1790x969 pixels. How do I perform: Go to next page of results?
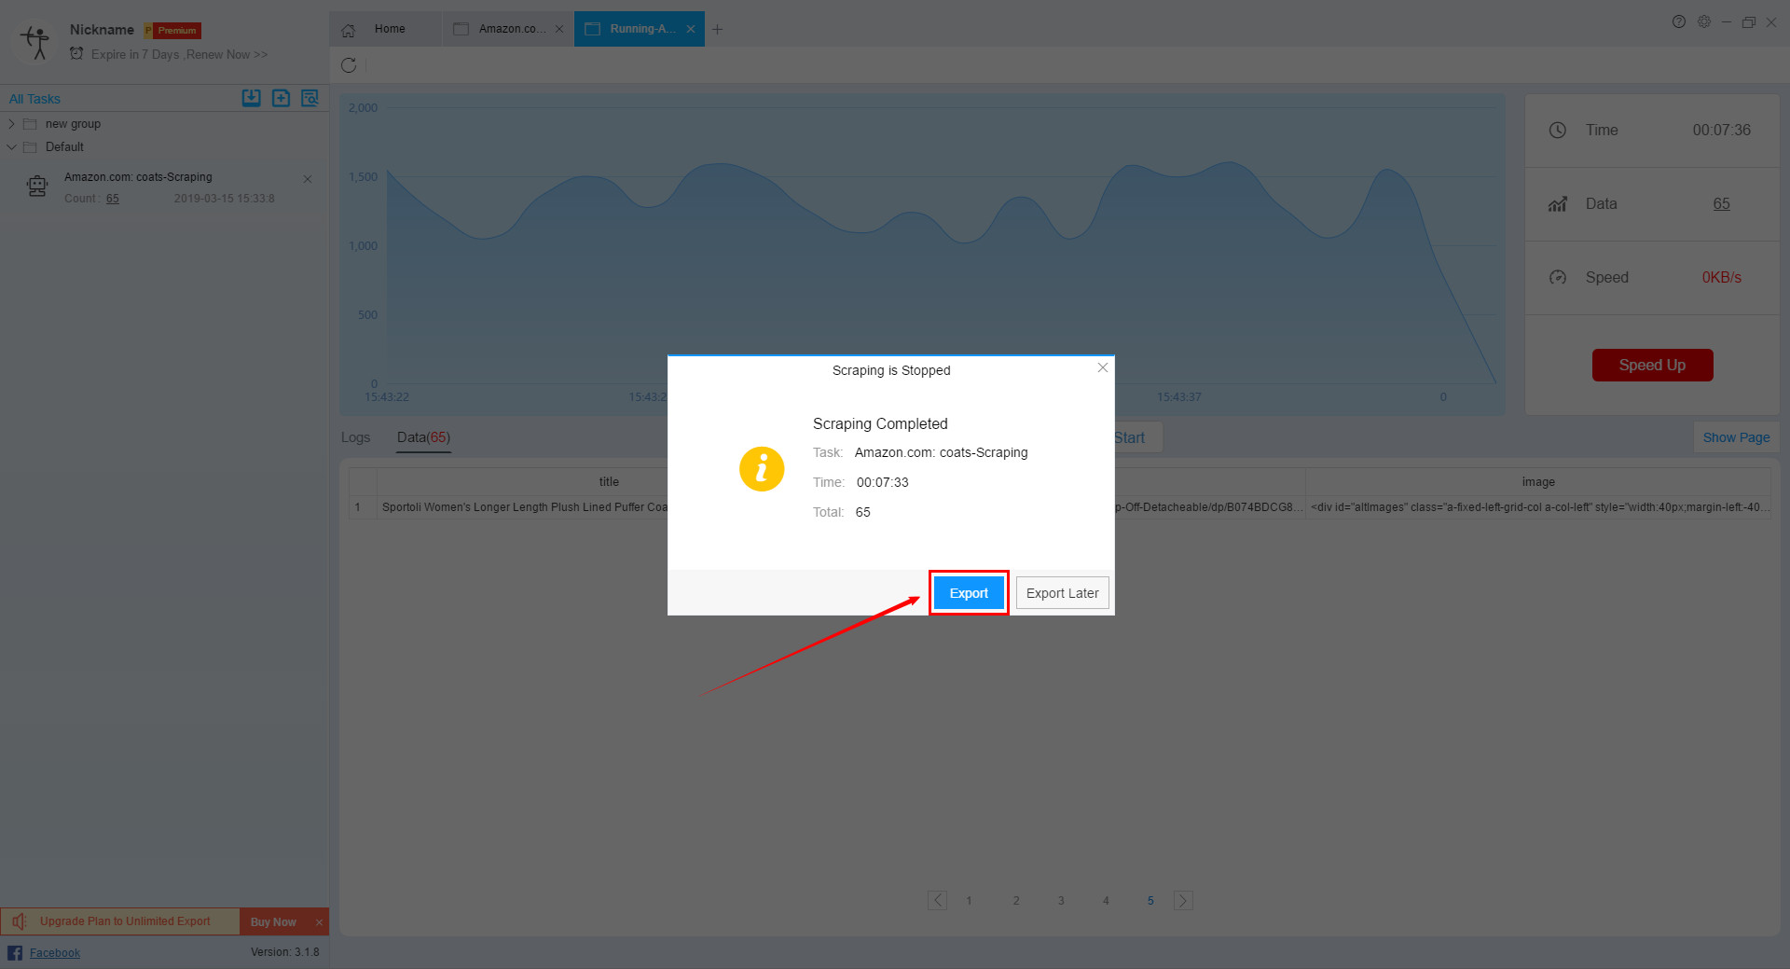[x=1183, y=901]
